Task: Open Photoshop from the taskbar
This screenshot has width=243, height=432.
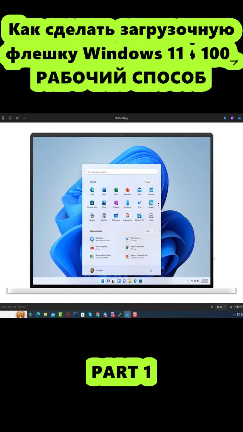Action: click(x=75, y=314)
